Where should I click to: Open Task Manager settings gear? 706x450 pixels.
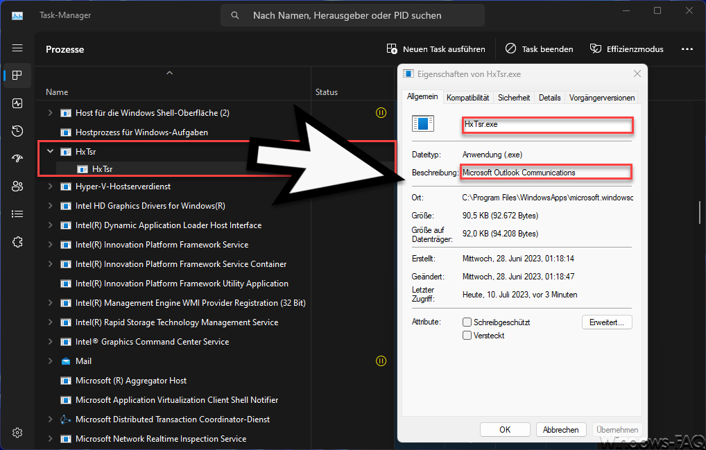point(17,433)
